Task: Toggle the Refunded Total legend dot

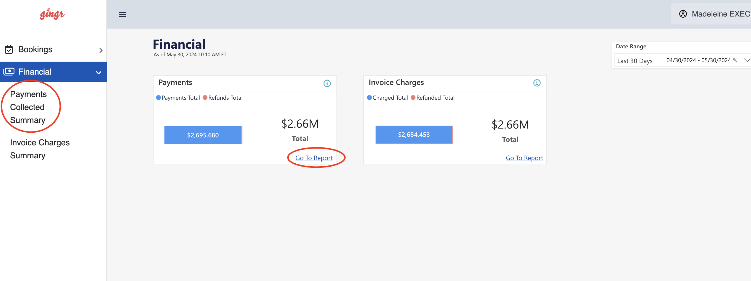Action: (x=413, y=98)
